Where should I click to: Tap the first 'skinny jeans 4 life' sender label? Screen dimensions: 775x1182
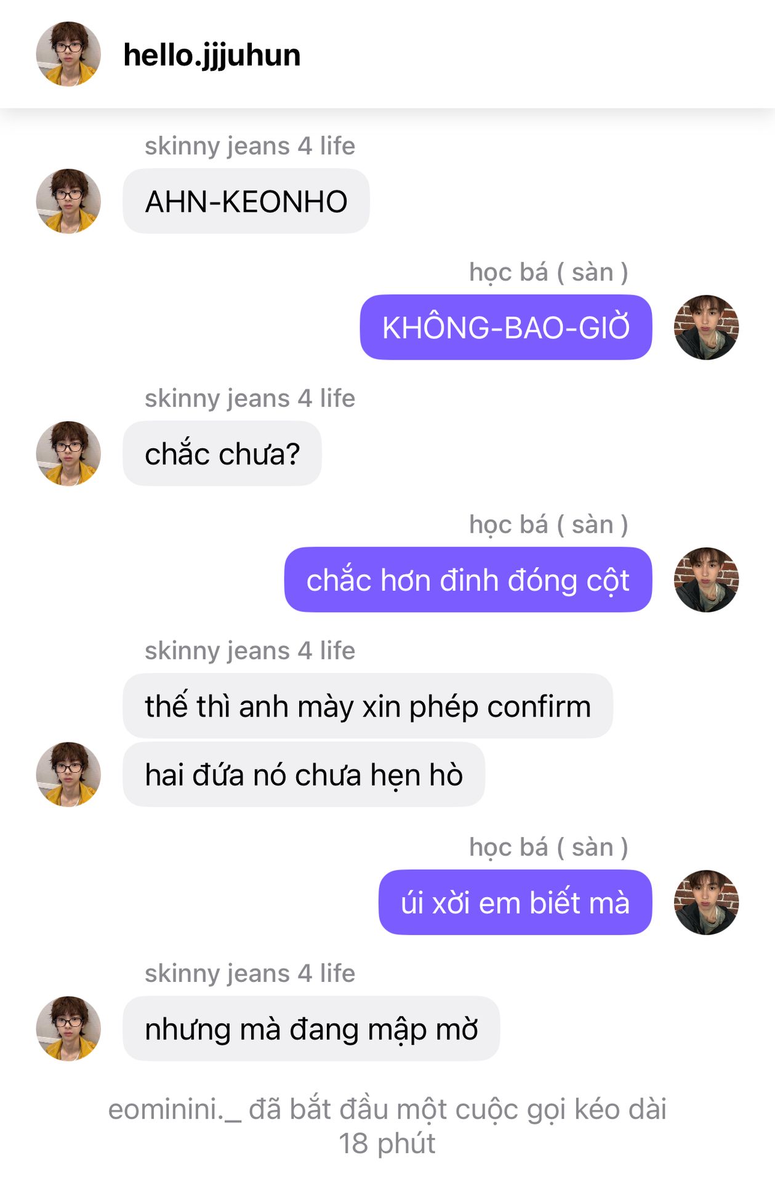tap(250, 147)
